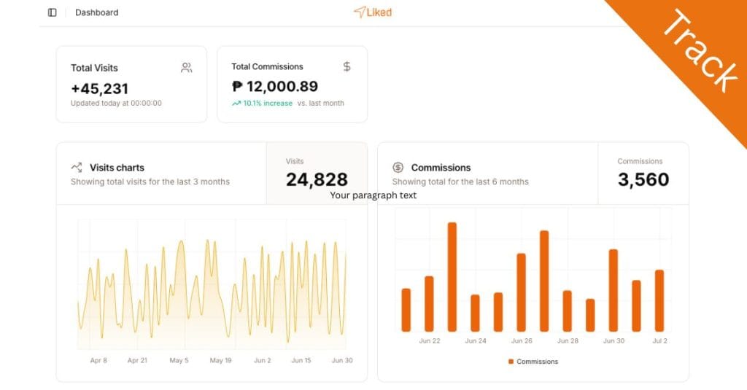
Task: Click the tallest commissions bar near Jun 23
Action: click(452, 277)
